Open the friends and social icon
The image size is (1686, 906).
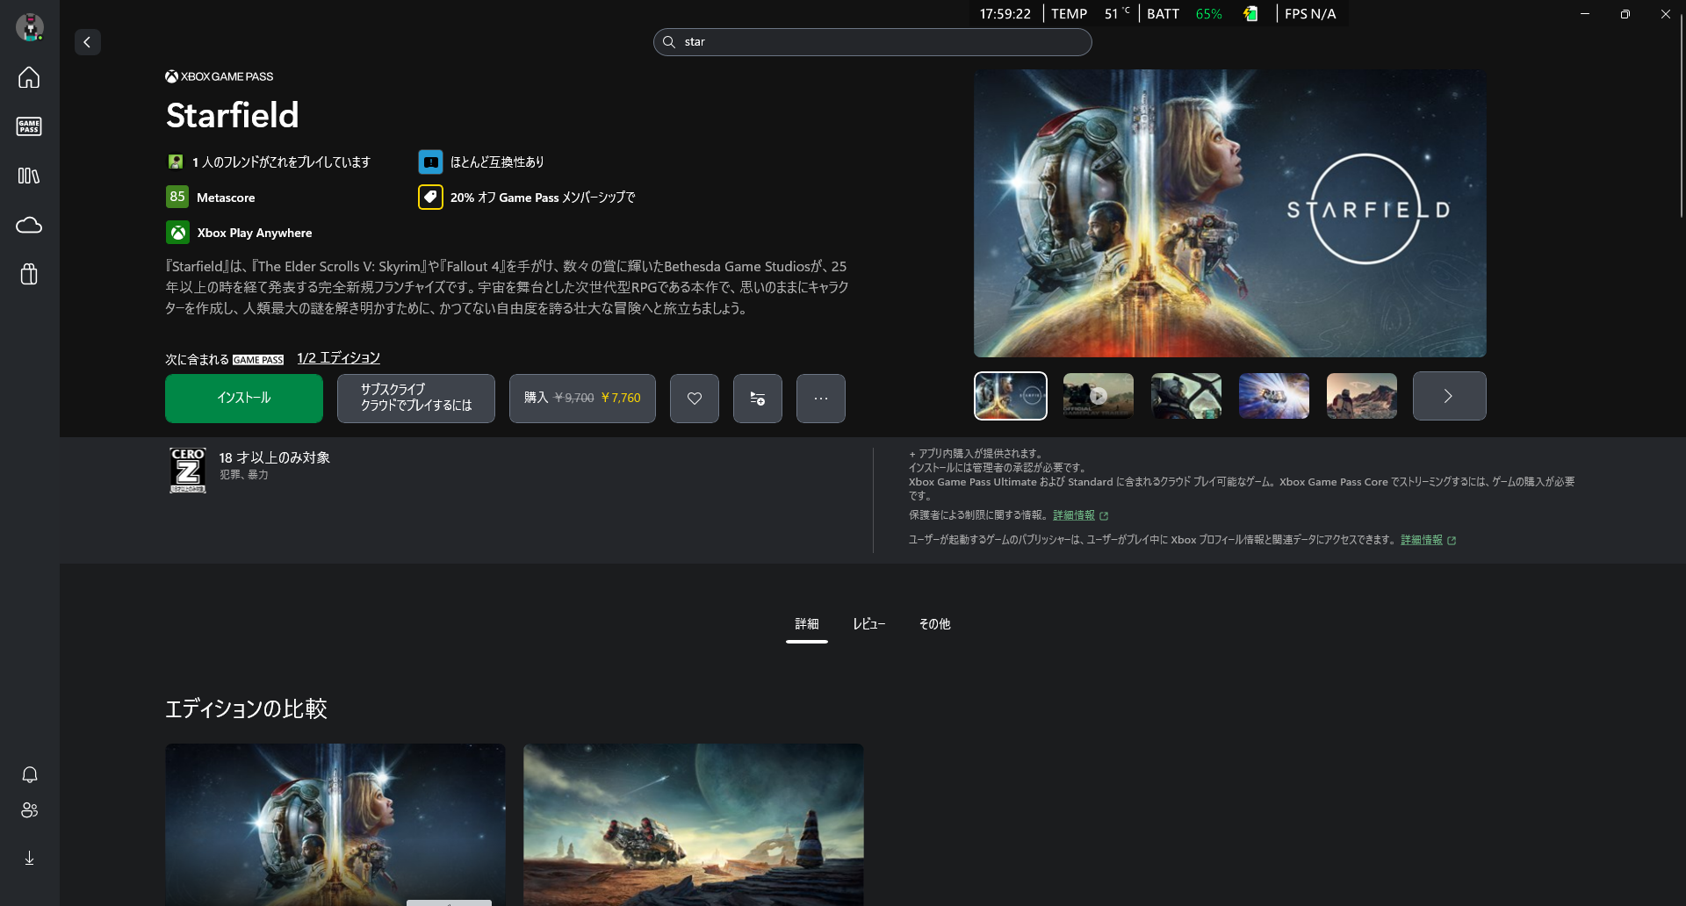30,810
